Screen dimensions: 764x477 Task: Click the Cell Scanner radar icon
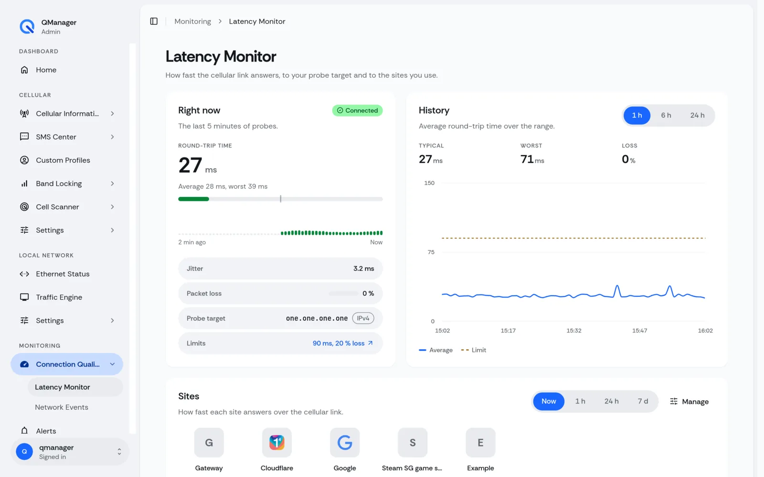24,207
